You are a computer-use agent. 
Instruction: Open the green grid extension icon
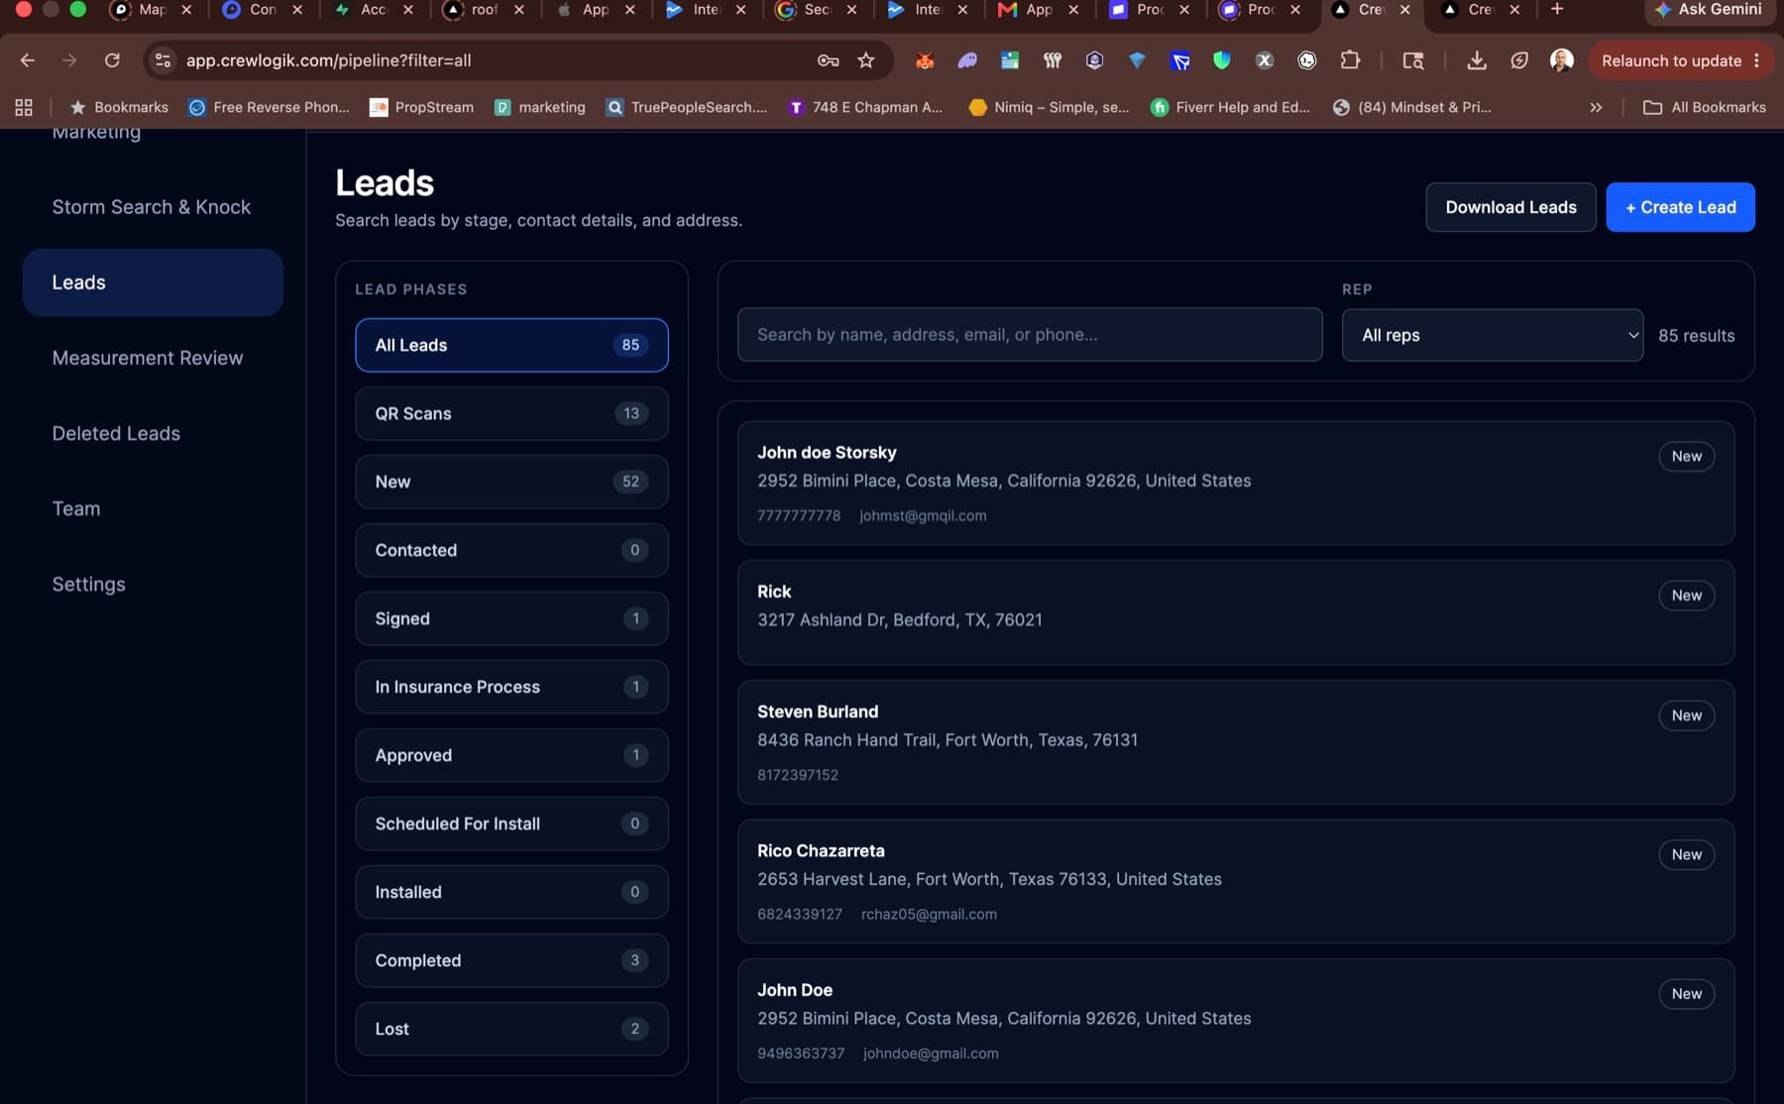[1010, 60]
